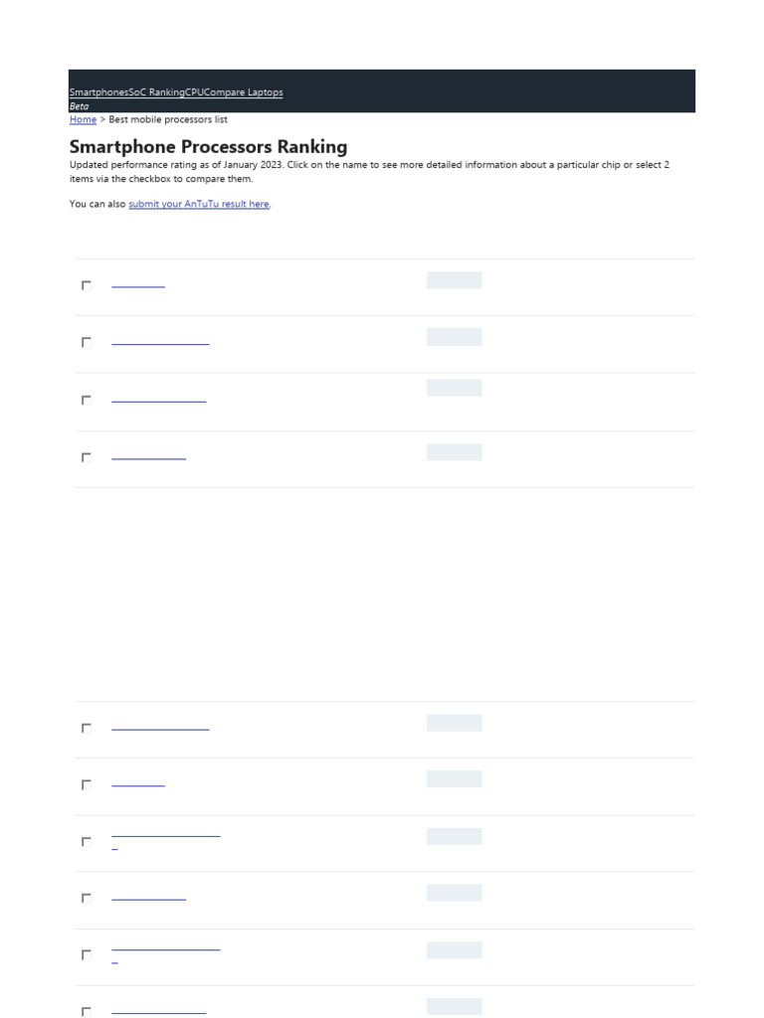Tick the checkbox in the first processor row
The width and height of the screenshot is (764, 1018).
coord(87,285)
